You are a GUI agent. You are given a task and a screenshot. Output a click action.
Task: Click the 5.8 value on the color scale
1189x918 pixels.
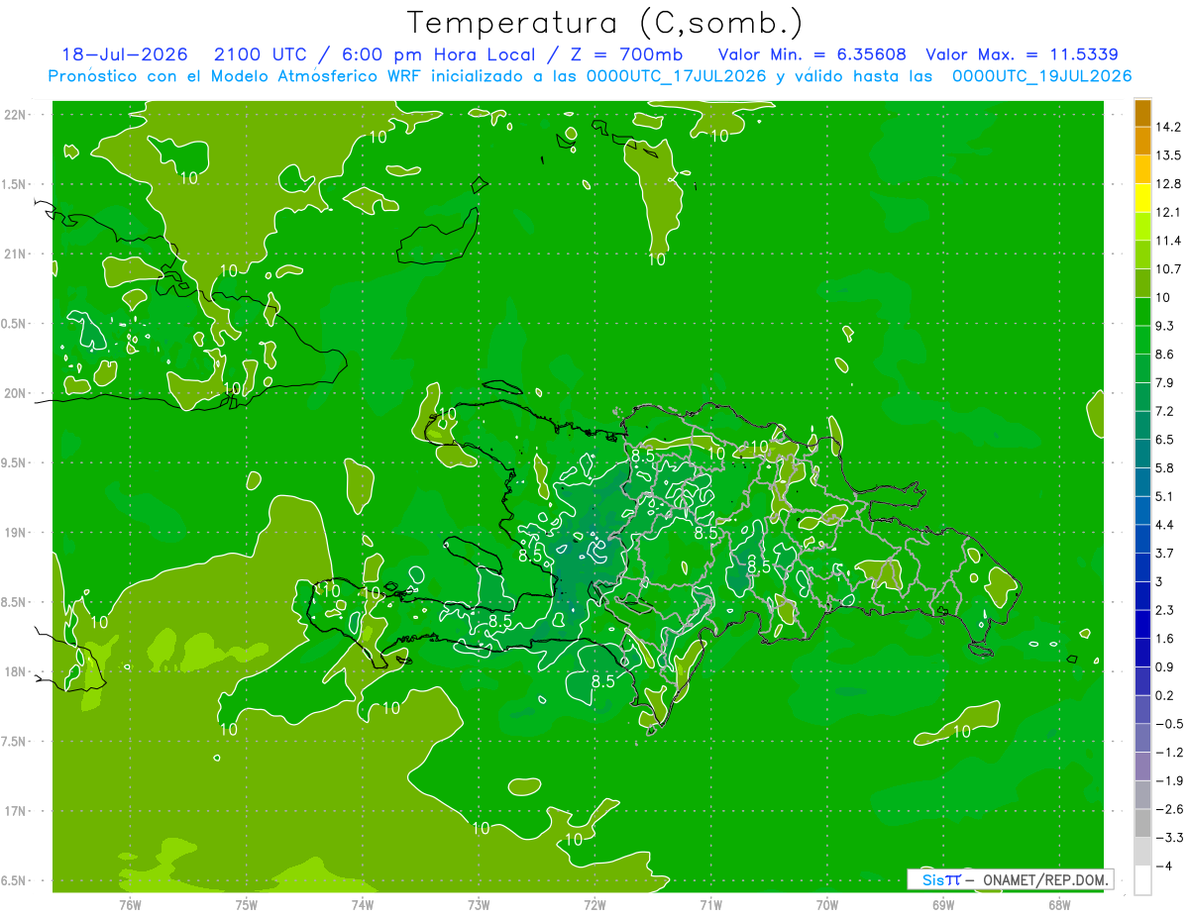[x=1165, y=468]
